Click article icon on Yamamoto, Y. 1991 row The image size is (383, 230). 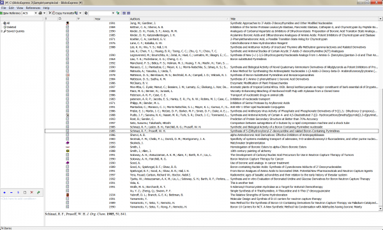click(x=68, y=199)
